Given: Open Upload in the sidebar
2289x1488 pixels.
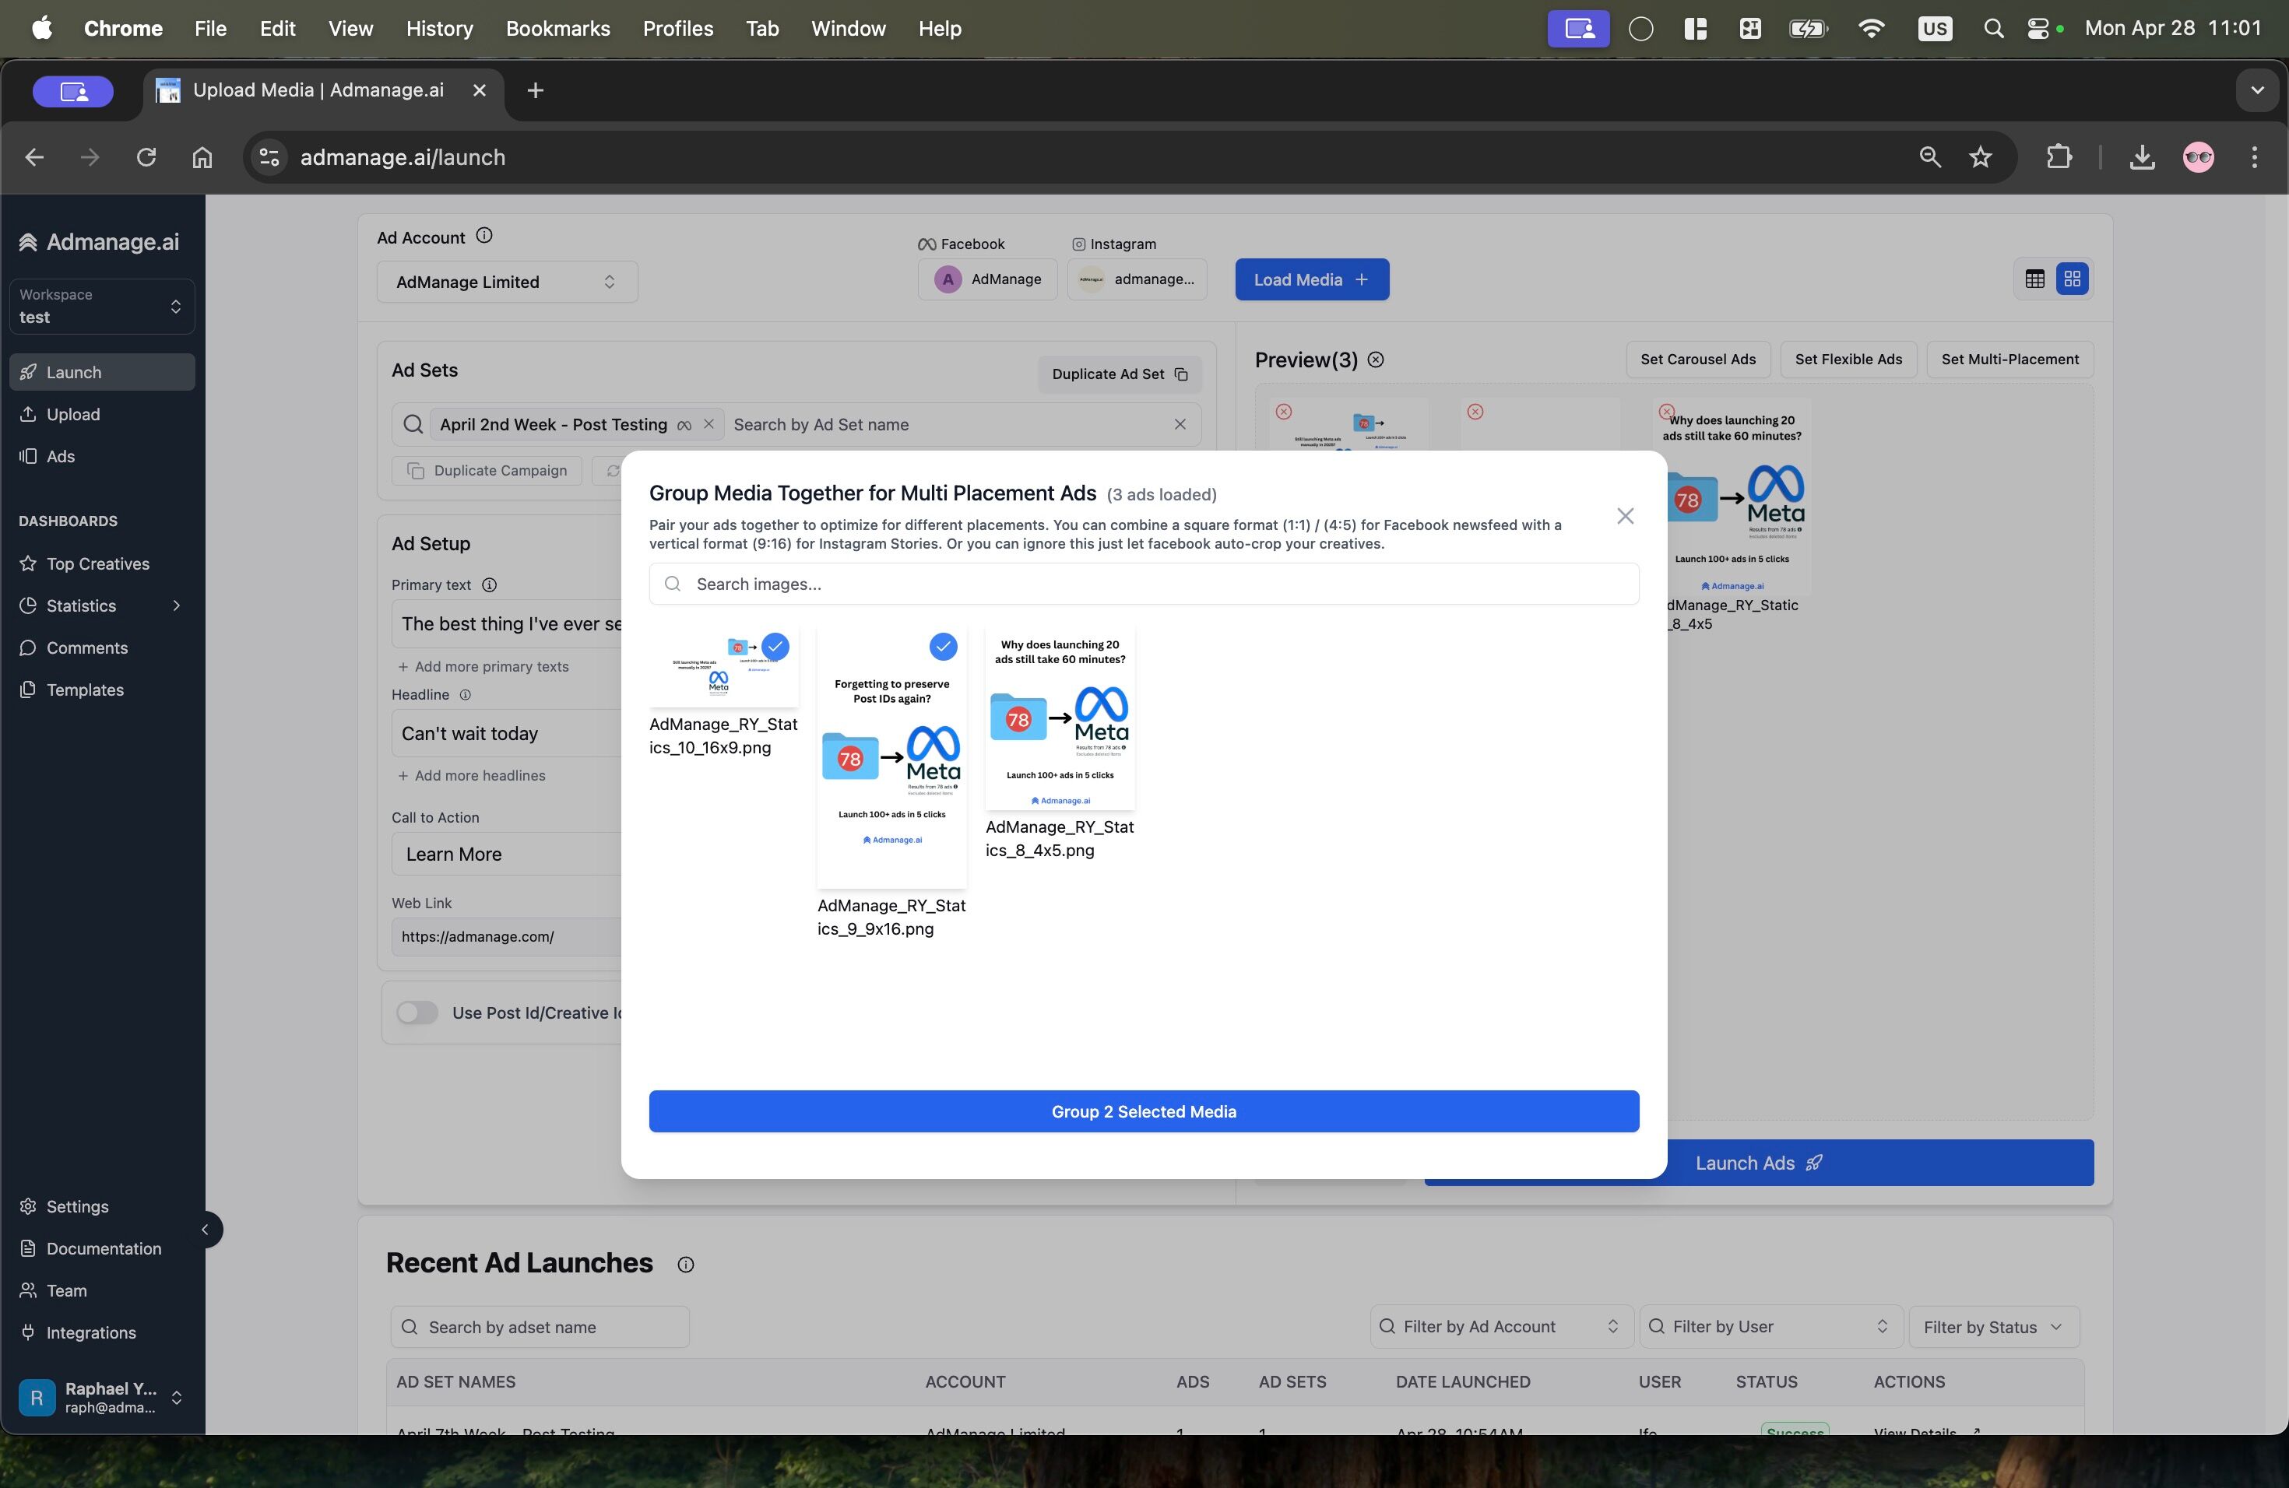Looking at the screenshot, I should [73, 414].
